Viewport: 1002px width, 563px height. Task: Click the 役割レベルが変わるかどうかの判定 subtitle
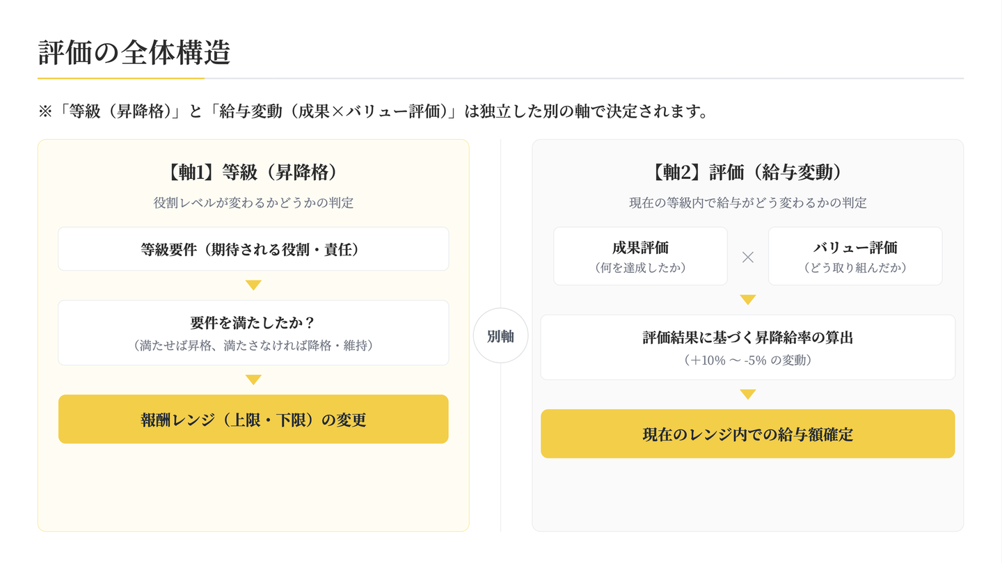253,203
